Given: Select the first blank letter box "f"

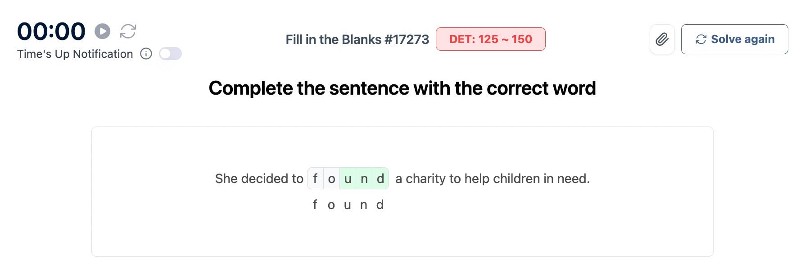Looking at the screenshot, I should click(x=315, y=179).
